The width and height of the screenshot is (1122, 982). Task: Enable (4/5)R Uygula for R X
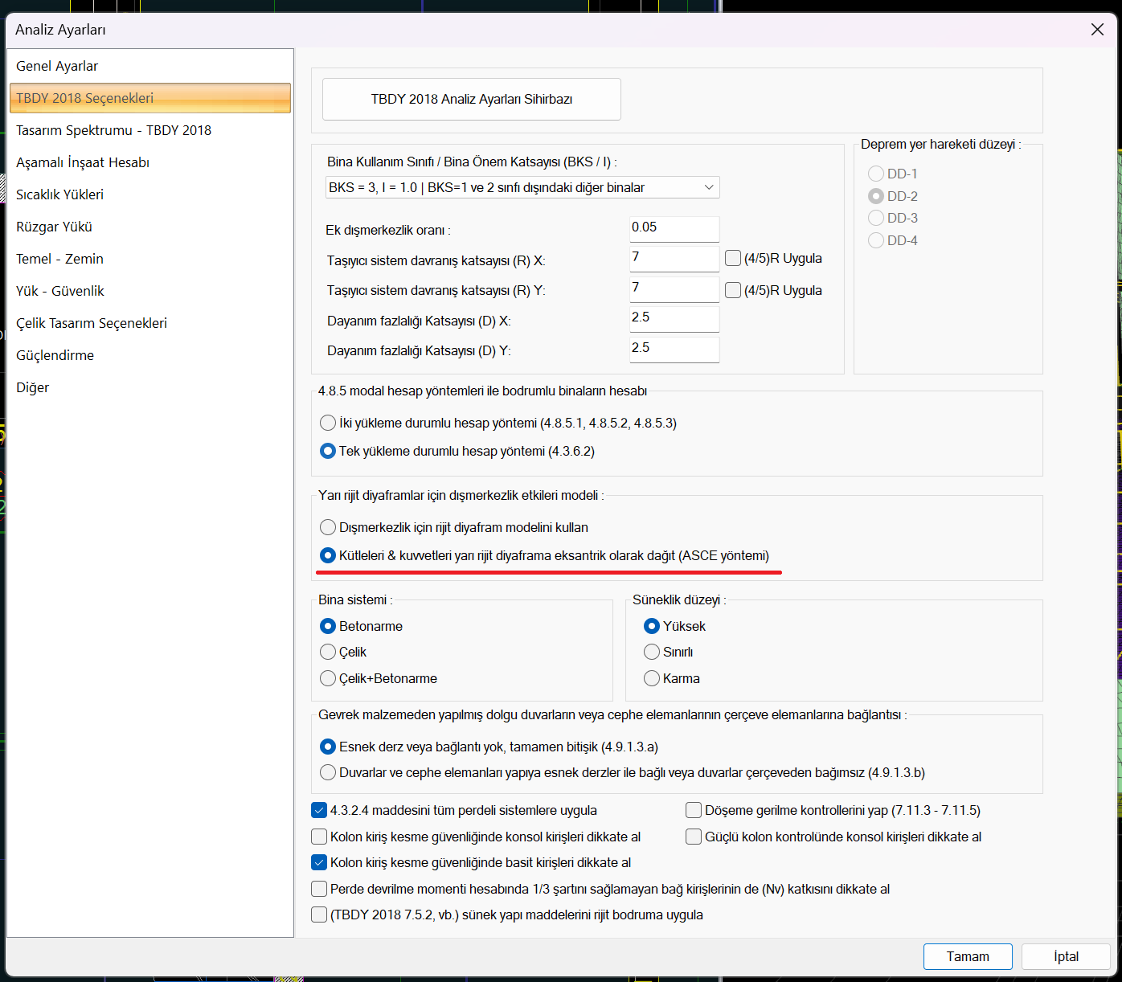(733, 259)
